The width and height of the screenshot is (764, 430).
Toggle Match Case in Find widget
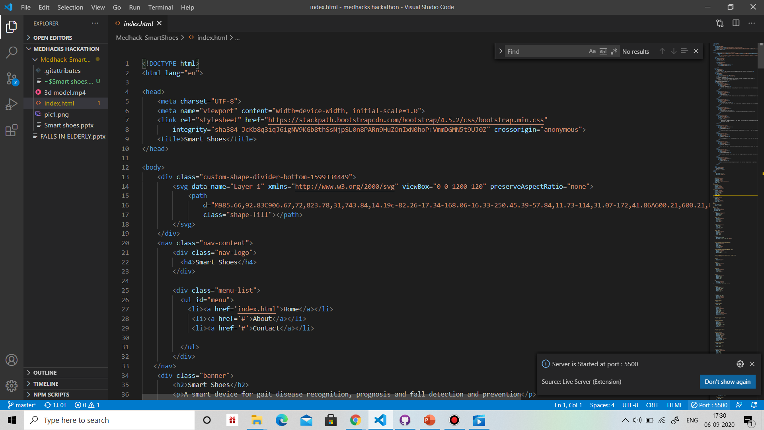click(x=592, y=51)
